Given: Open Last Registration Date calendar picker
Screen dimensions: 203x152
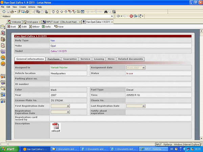Looking at the screenshot, I should point(143,106).
